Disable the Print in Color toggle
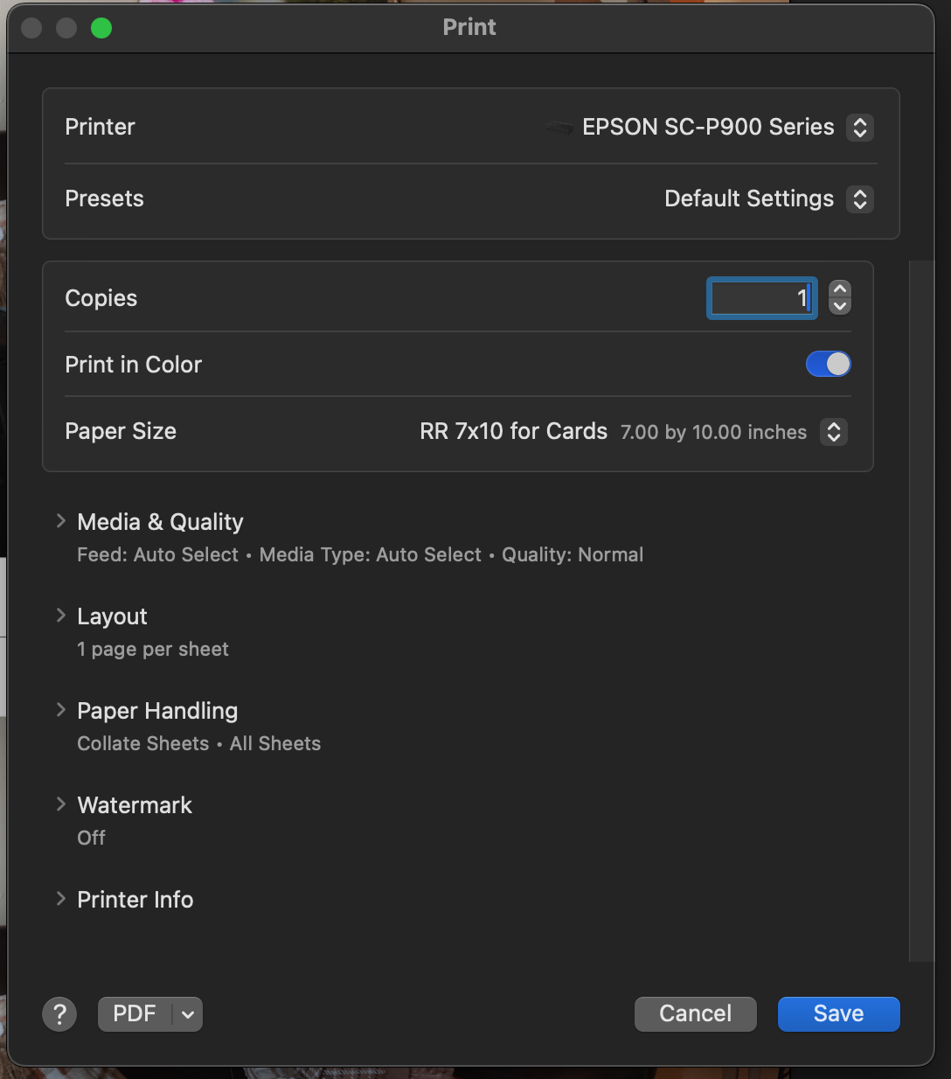The image size is (951, 1079). [828, 364]
